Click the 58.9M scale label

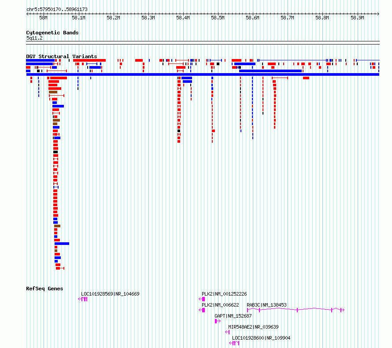click(x=357, y=18)
